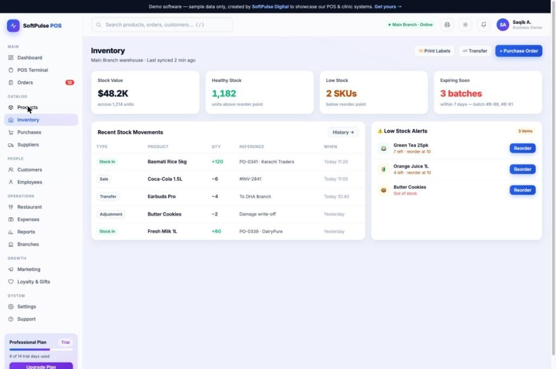Viewport: 556px width, 369px height.
Task: Create a new Purchase Order
Action: pyautogui.click(x=519, y=51)
